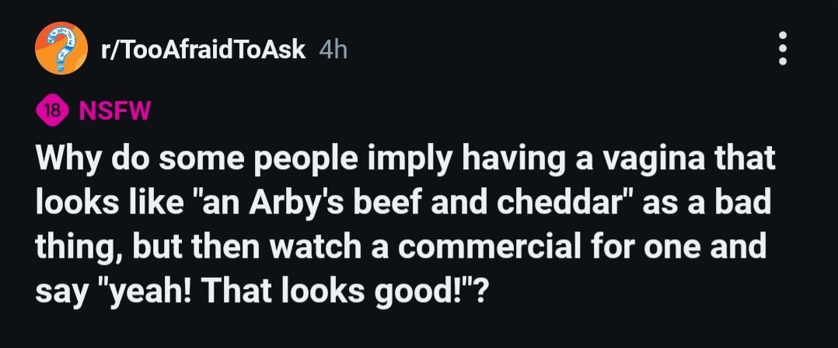The width and height of the screenshot is (838, 348).
Task: Tap the pink 18 age-restriction badge
Action: pos(52,112)
